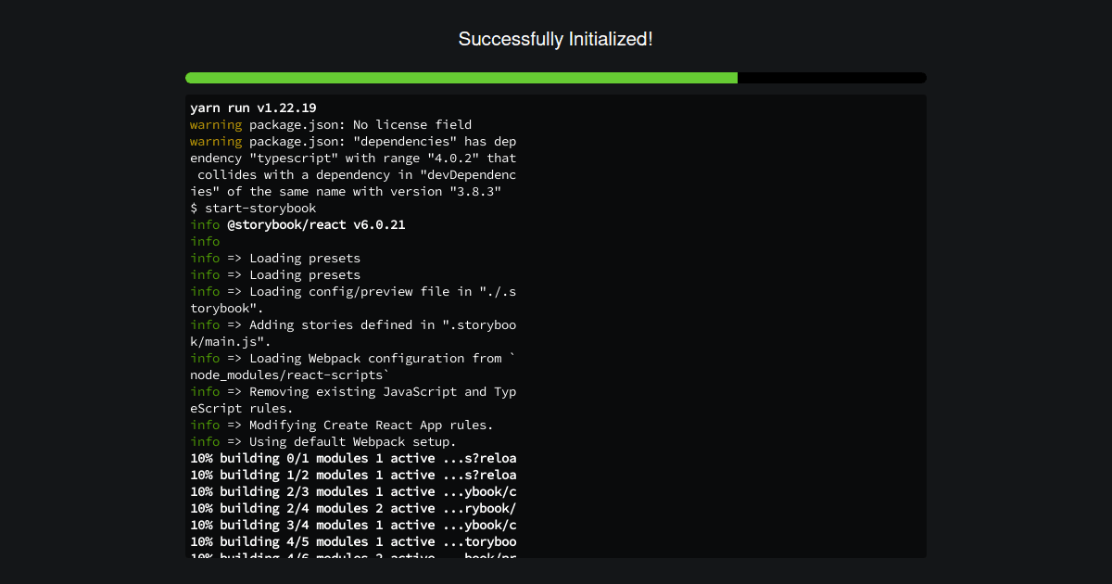Click the second "Loading presets" log line

click(275, 274)
